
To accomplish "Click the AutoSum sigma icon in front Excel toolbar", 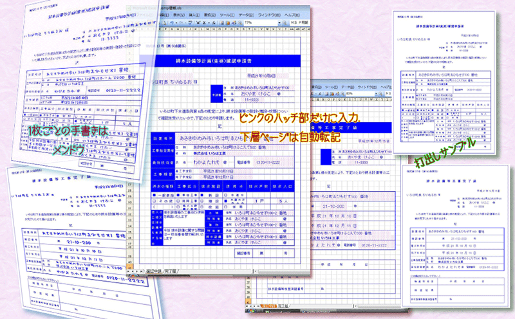I will click(204, 23).
